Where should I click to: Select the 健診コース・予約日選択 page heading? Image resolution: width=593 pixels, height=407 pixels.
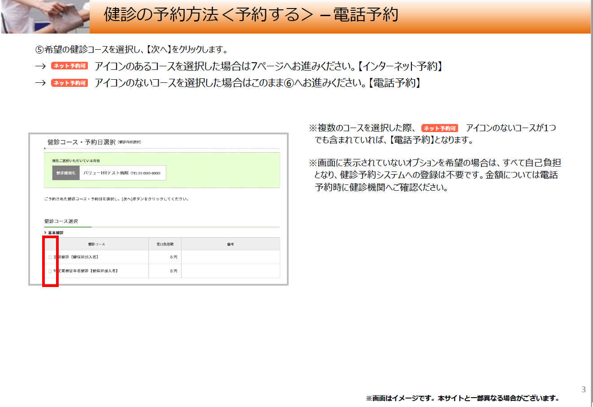(x=82, y=142)
